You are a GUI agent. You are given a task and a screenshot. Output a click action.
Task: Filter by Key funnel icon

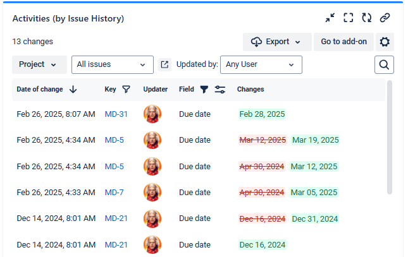[x=127, y=90]
